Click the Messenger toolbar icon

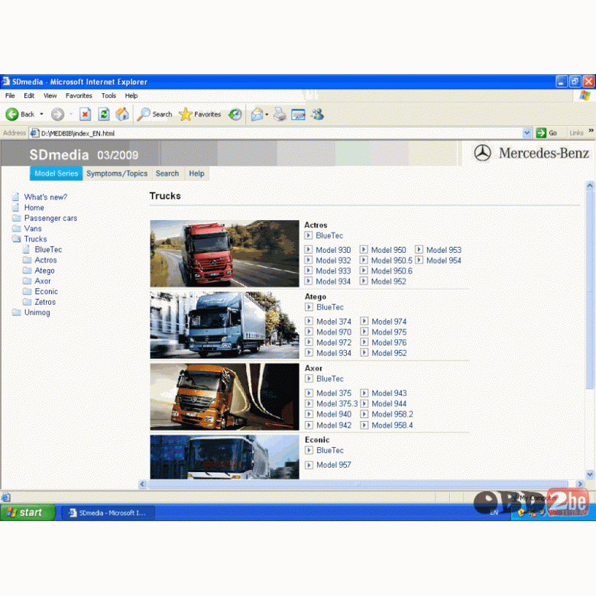tap(317, 114)
